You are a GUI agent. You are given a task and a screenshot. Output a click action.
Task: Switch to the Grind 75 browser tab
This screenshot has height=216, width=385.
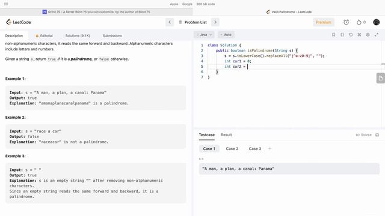[96, 12]
